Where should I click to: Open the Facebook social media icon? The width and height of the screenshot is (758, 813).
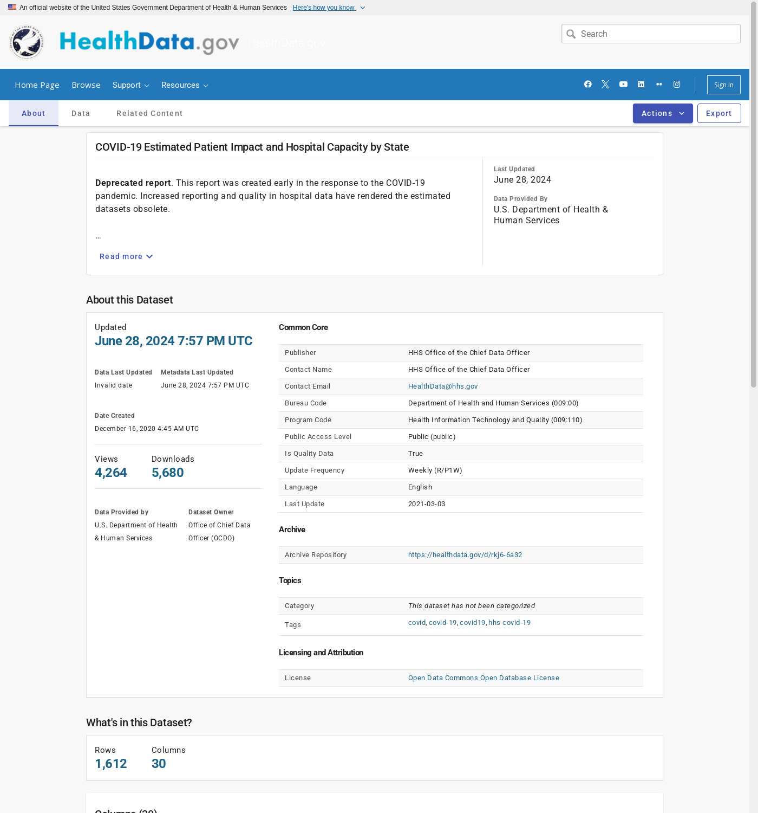587,85
